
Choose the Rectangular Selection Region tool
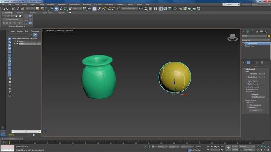47,8
